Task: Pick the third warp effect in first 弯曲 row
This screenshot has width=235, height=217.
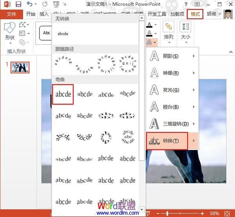Action: click(x=106, y=94)
